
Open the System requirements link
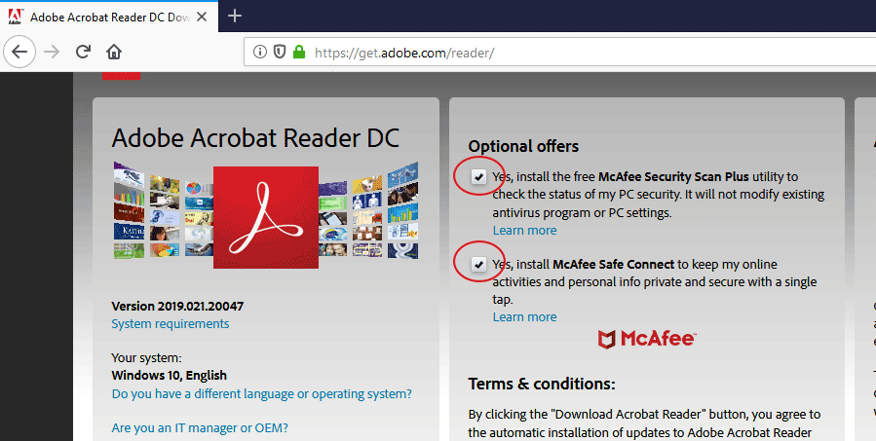(171, 324)
